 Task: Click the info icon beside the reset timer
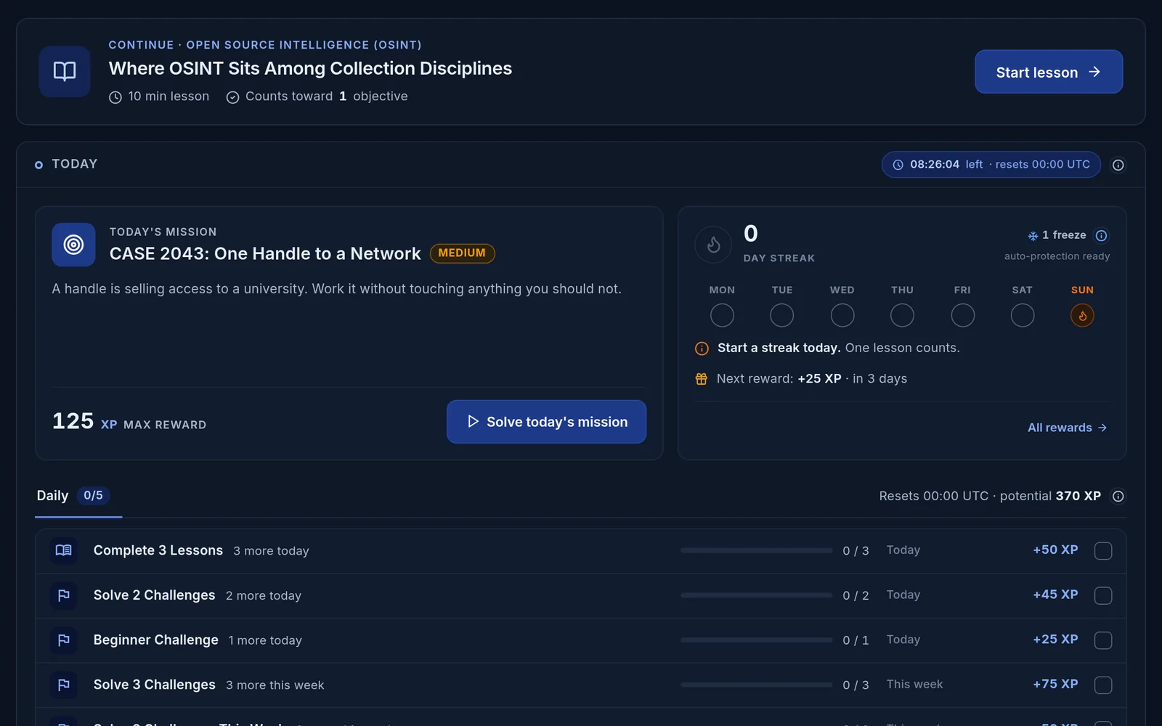[1118, 165]
